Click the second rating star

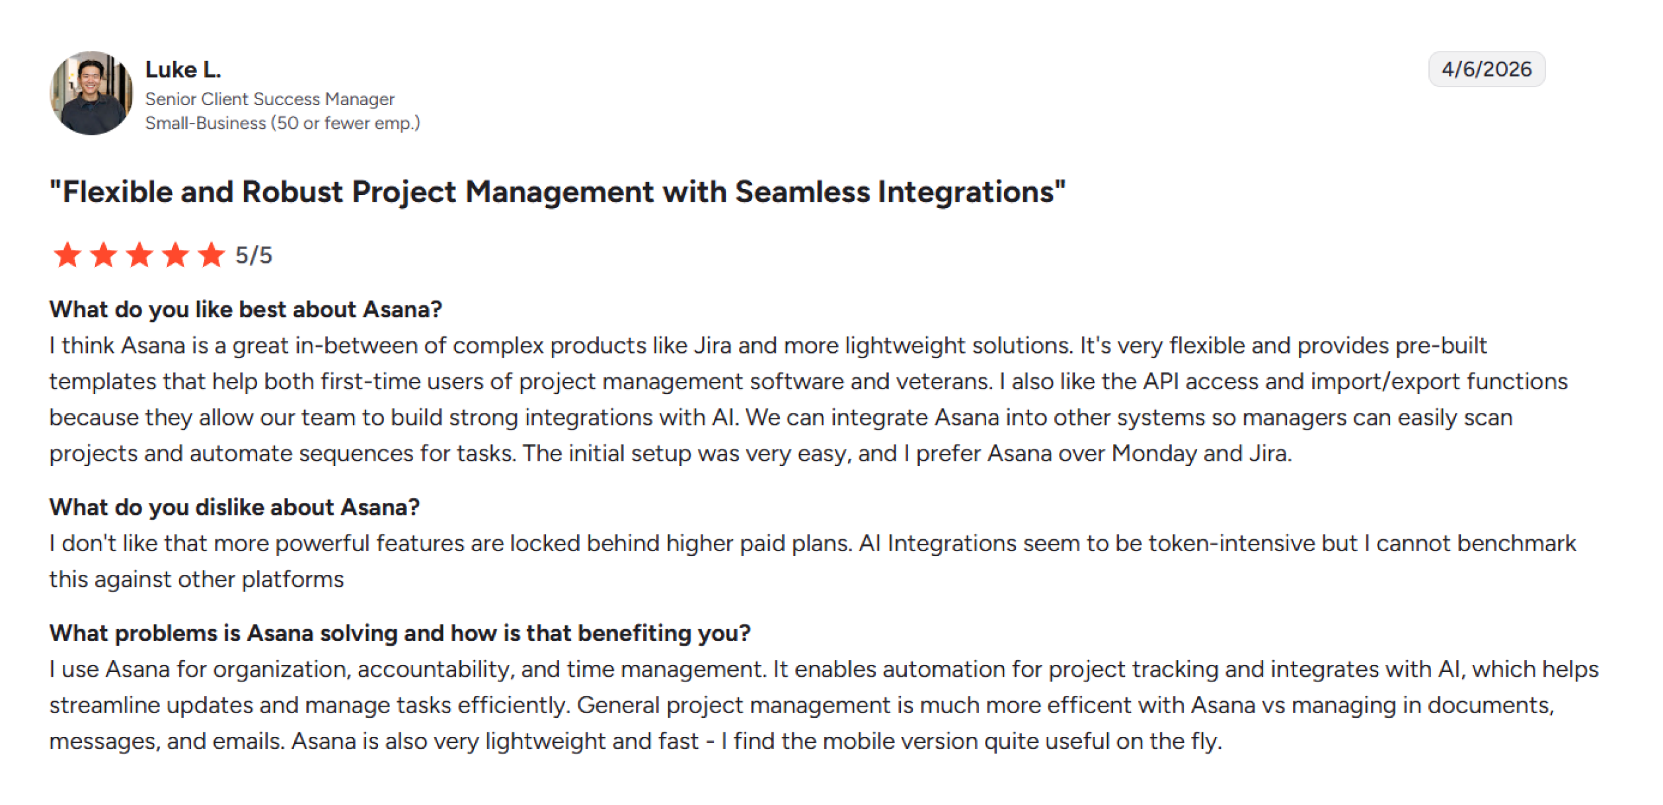coord(104,255)
